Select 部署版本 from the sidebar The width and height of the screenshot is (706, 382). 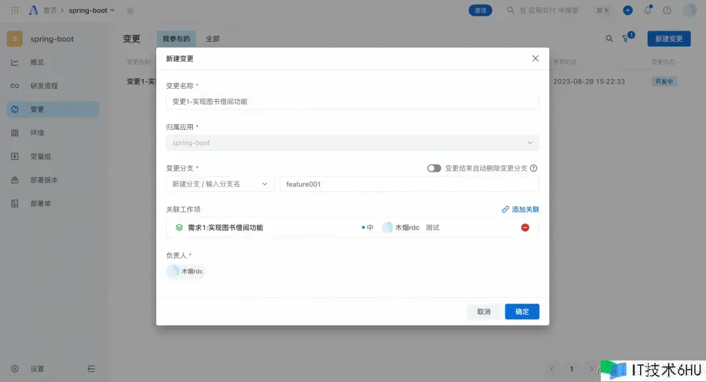(x=44, y=180)
